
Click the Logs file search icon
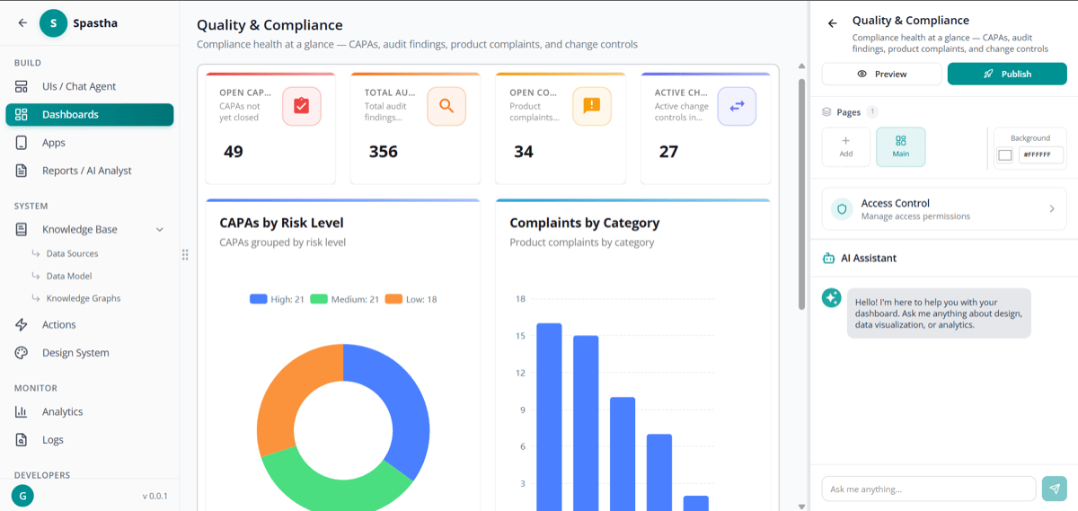[22, 440]
